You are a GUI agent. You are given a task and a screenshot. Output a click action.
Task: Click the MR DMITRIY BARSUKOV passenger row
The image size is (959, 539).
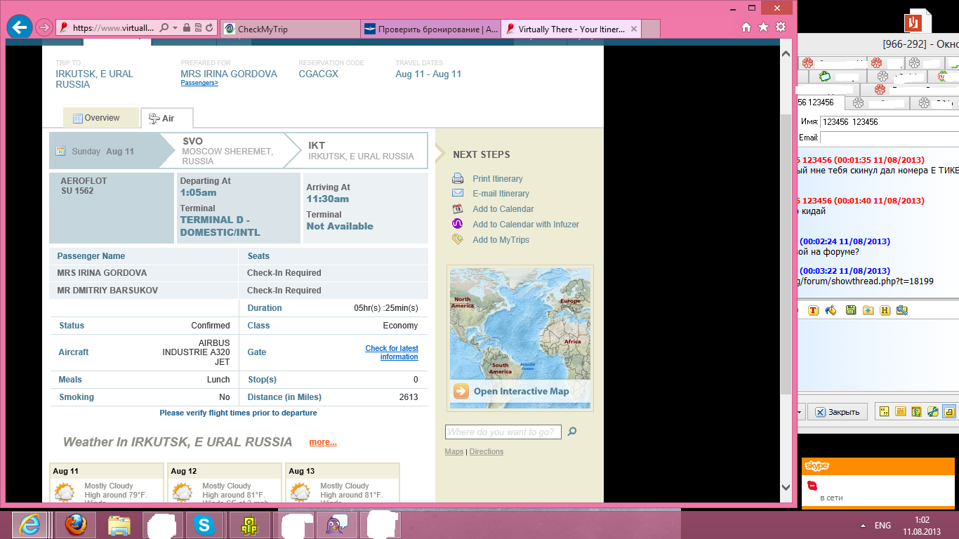(239, 291)
